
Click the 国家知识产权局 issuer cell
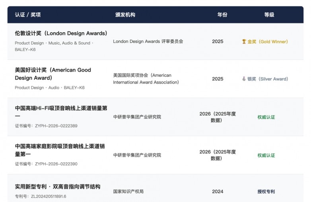pos(128,192)
